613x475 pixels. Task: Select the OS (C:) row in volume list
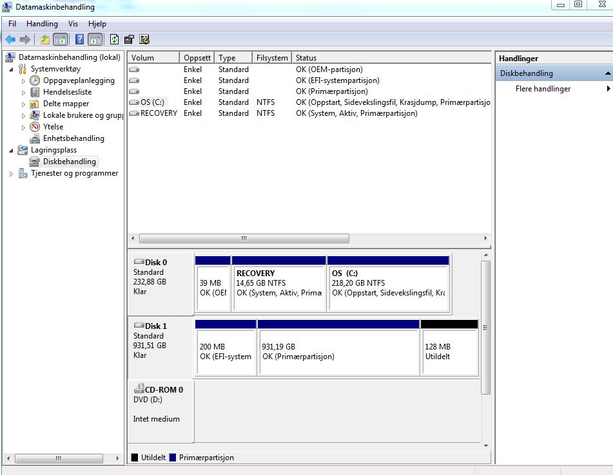pyautogui.click(x=309, y=102)
